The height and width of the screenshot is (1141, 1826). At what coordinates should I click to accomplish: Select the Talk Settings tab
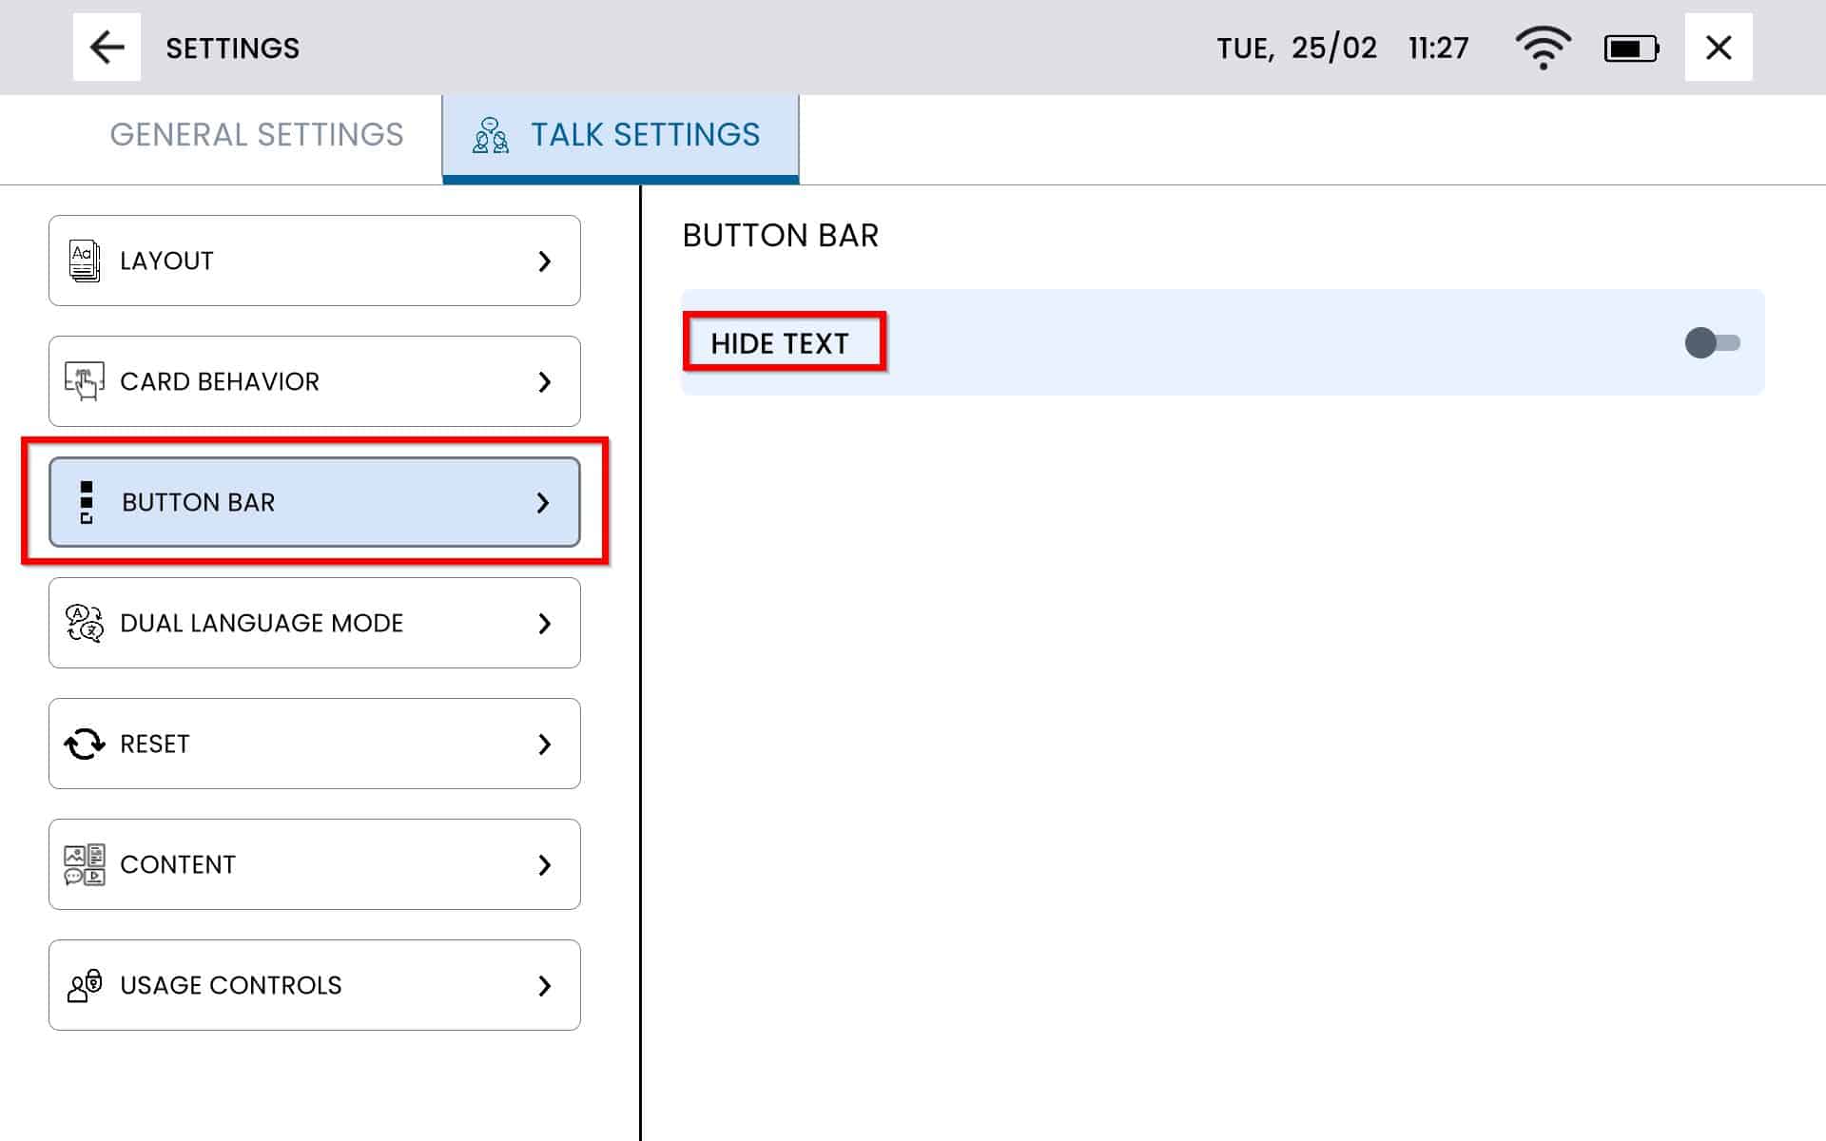[x=620, y=135]
